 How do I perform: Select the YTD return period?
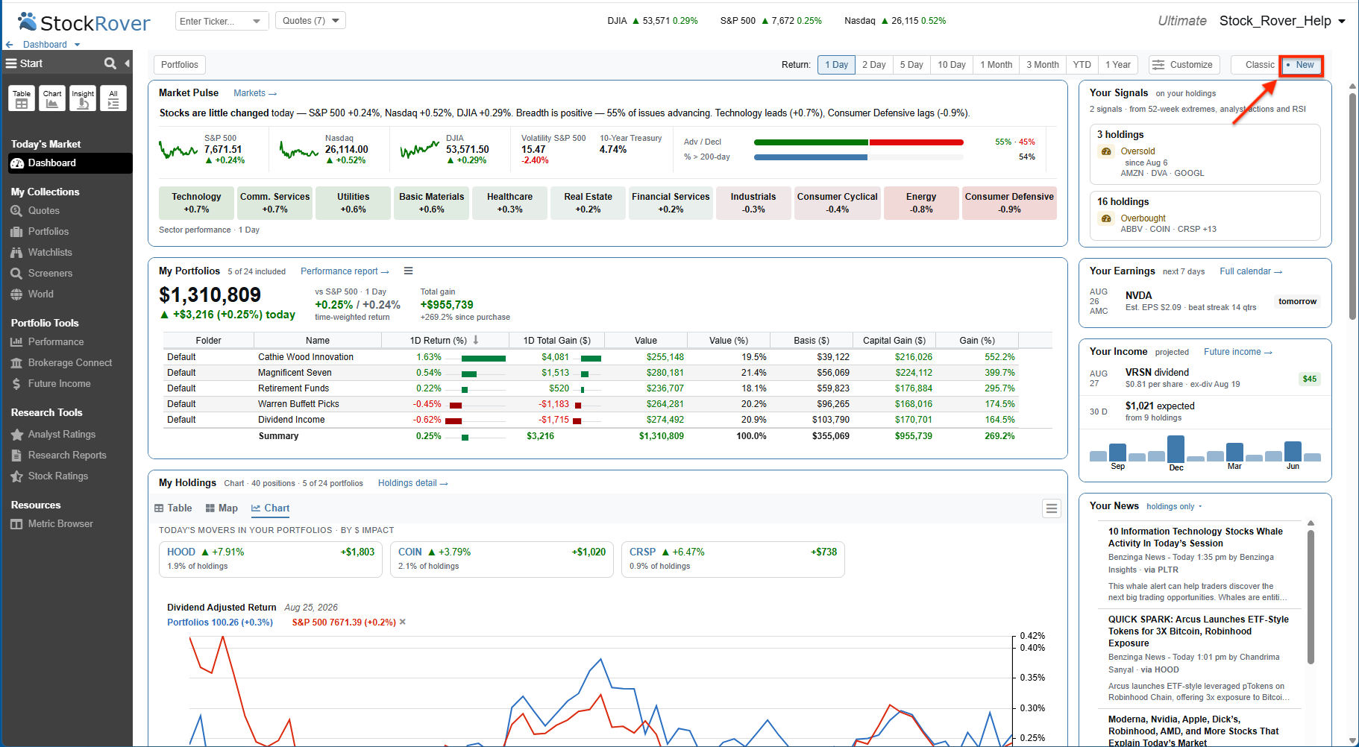(1082, 65)
